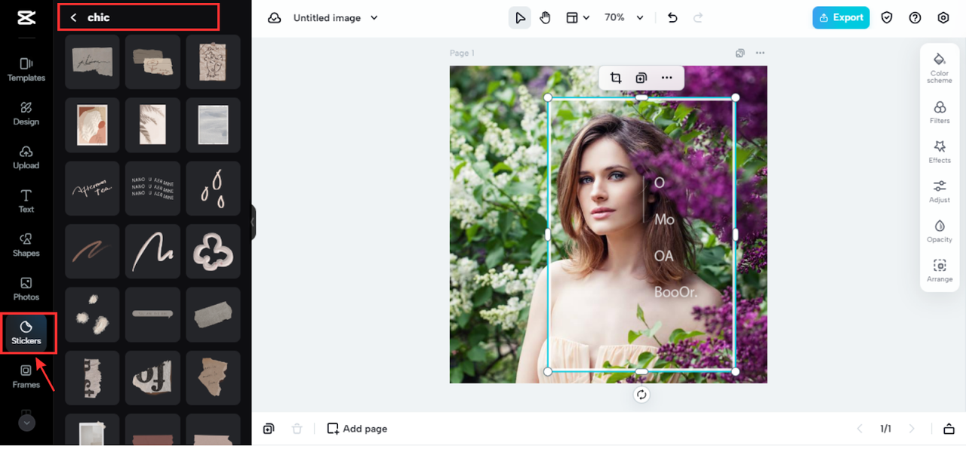Go back from the chic sticker category
The height and width of the screenshot is (449, 966).
73,17
